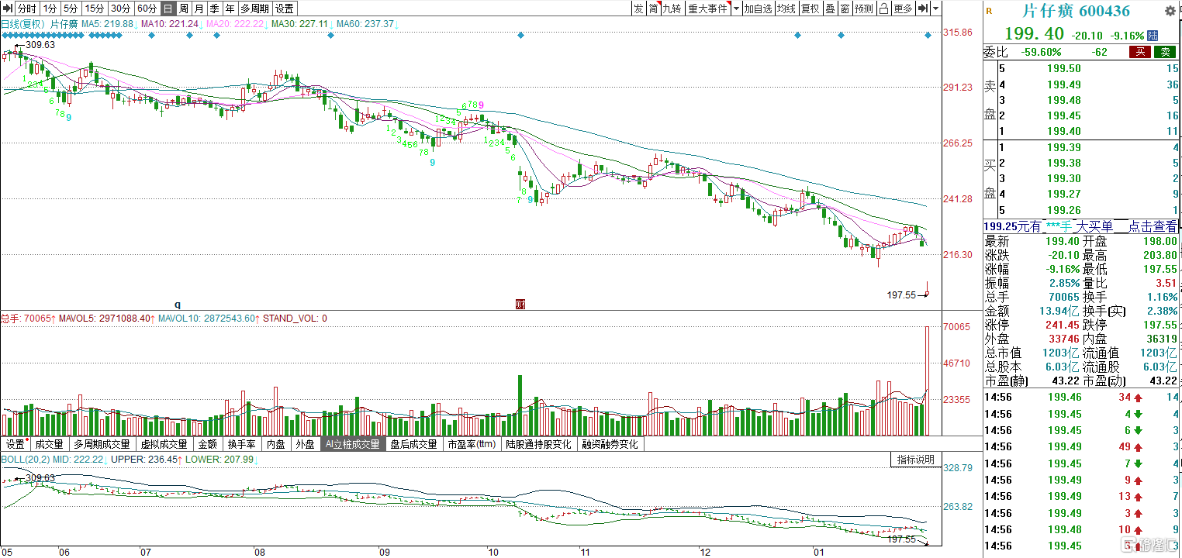Image resolution: width=1182 pixels, height=558 pixels.
Task: Select 外盘 indicator tab
Action: pyautogui.click(x=306, y=445)
